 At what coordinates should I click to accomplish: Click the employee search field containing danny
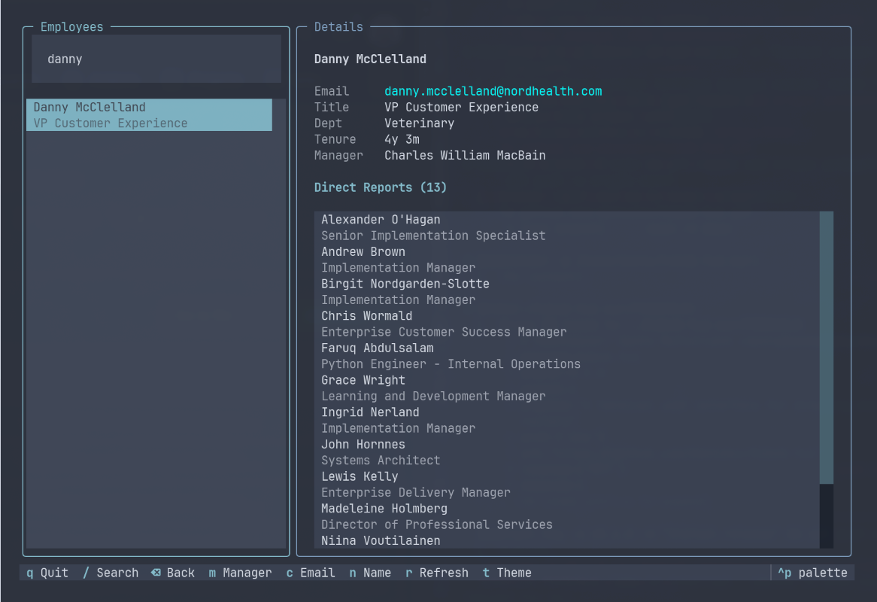(156, 59)
